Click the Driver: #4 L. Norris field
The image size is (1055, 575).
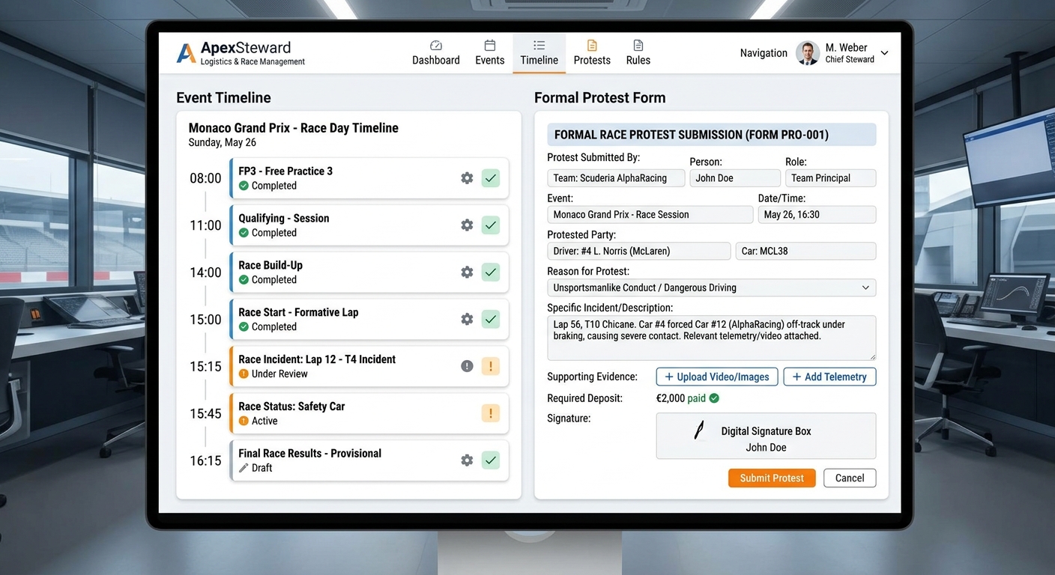pos(638,251)
